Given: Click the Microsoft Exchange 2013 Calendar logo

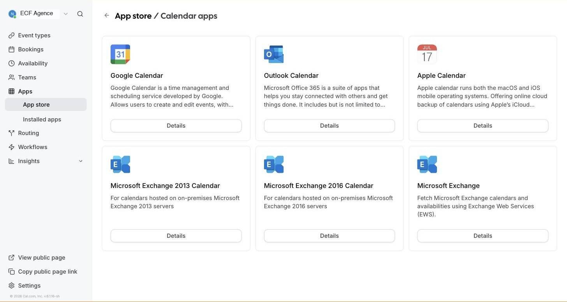Looking at the screenshot, I should click(120, 164).
